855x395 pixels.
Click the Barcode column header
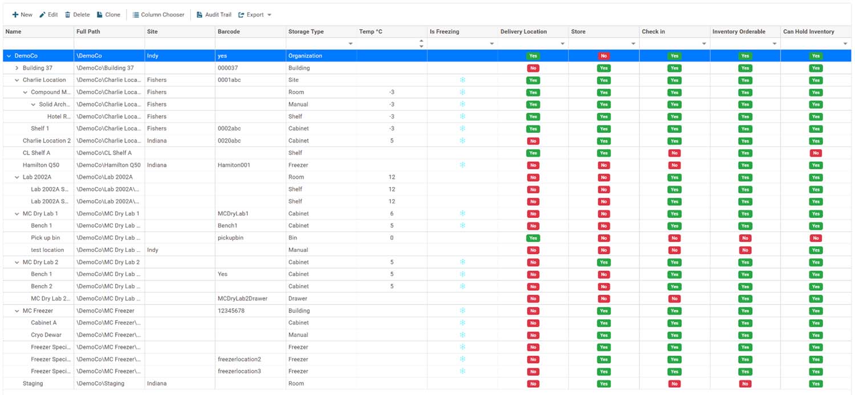[229, 31]
